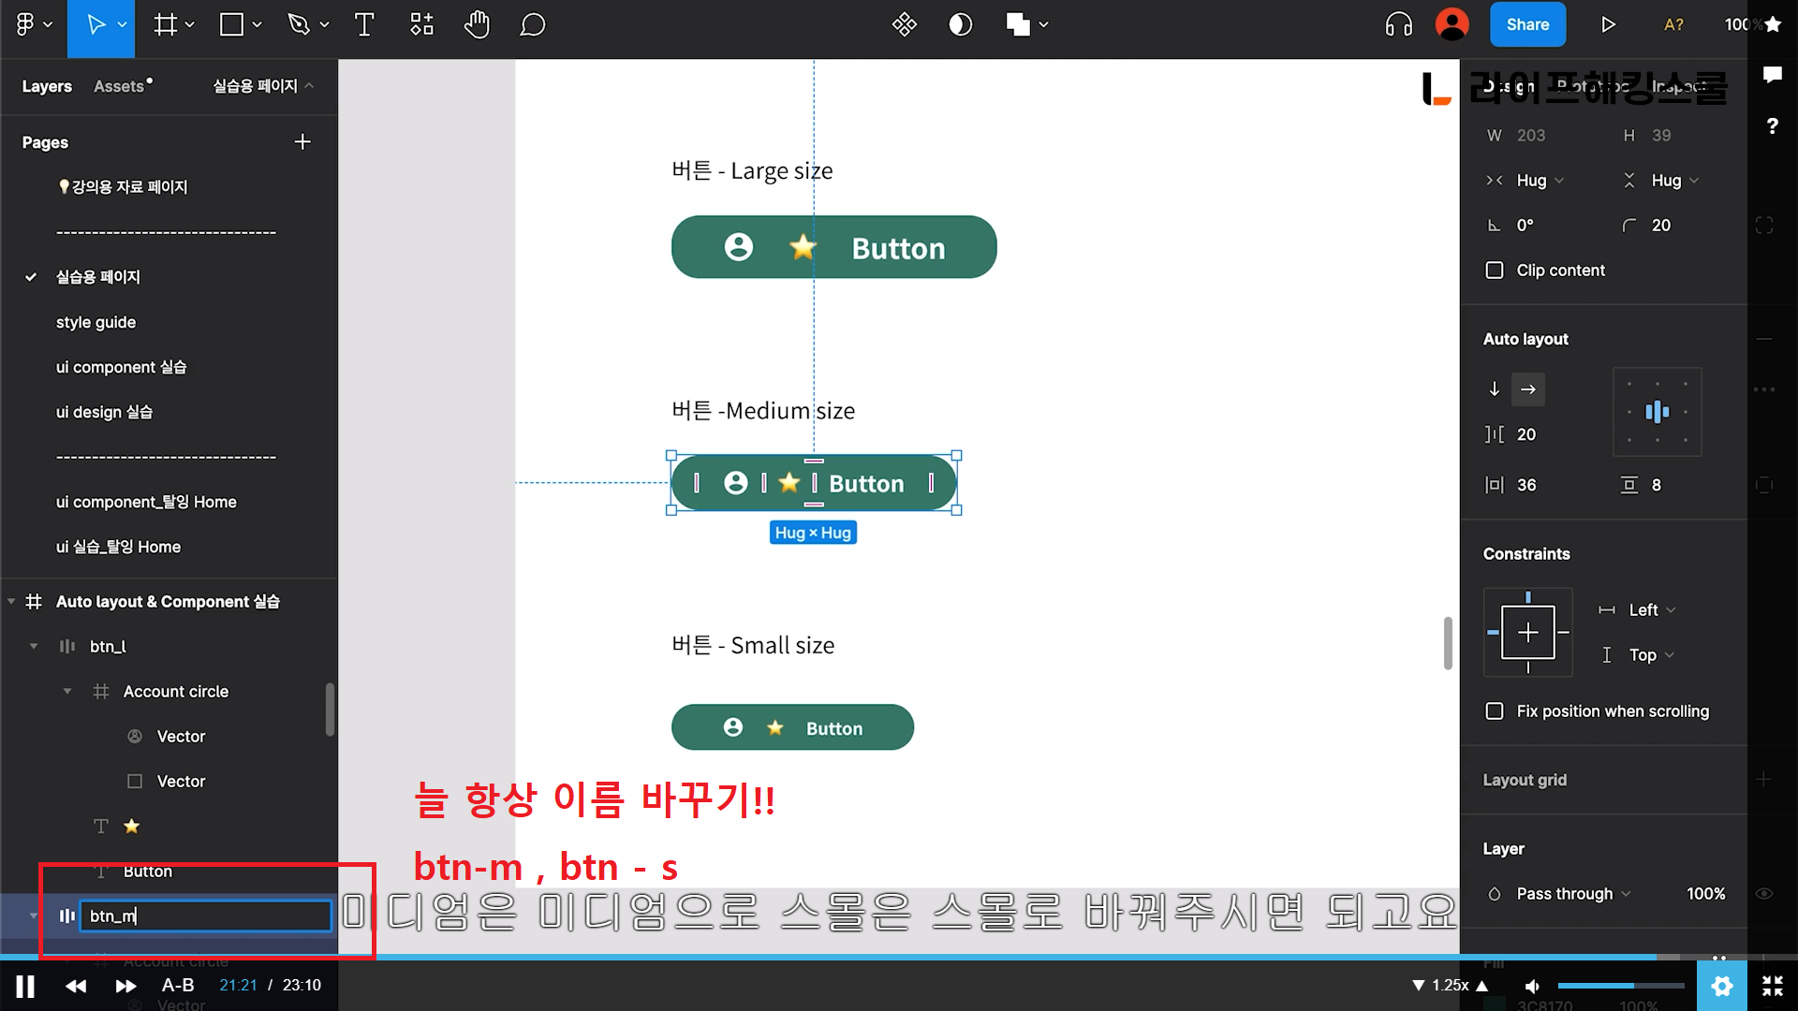
Task: Click the Present play icon
Action: tap(1608, 25)
